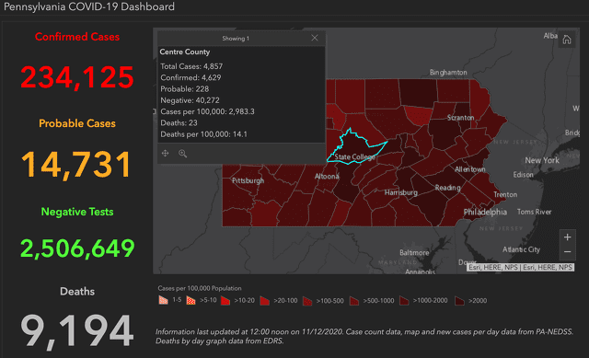Click the Trenton label on map
This screenshot has width=589, height=358.
coord(505,194)
